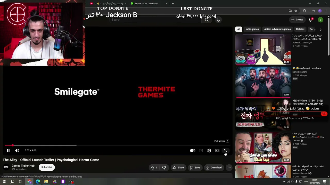
Task: Install this site as an app from the address bar
Action: click(x=290, y=11)
